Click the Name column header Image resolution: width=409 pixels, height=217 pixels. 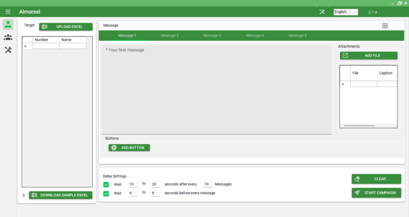[73, 40]
